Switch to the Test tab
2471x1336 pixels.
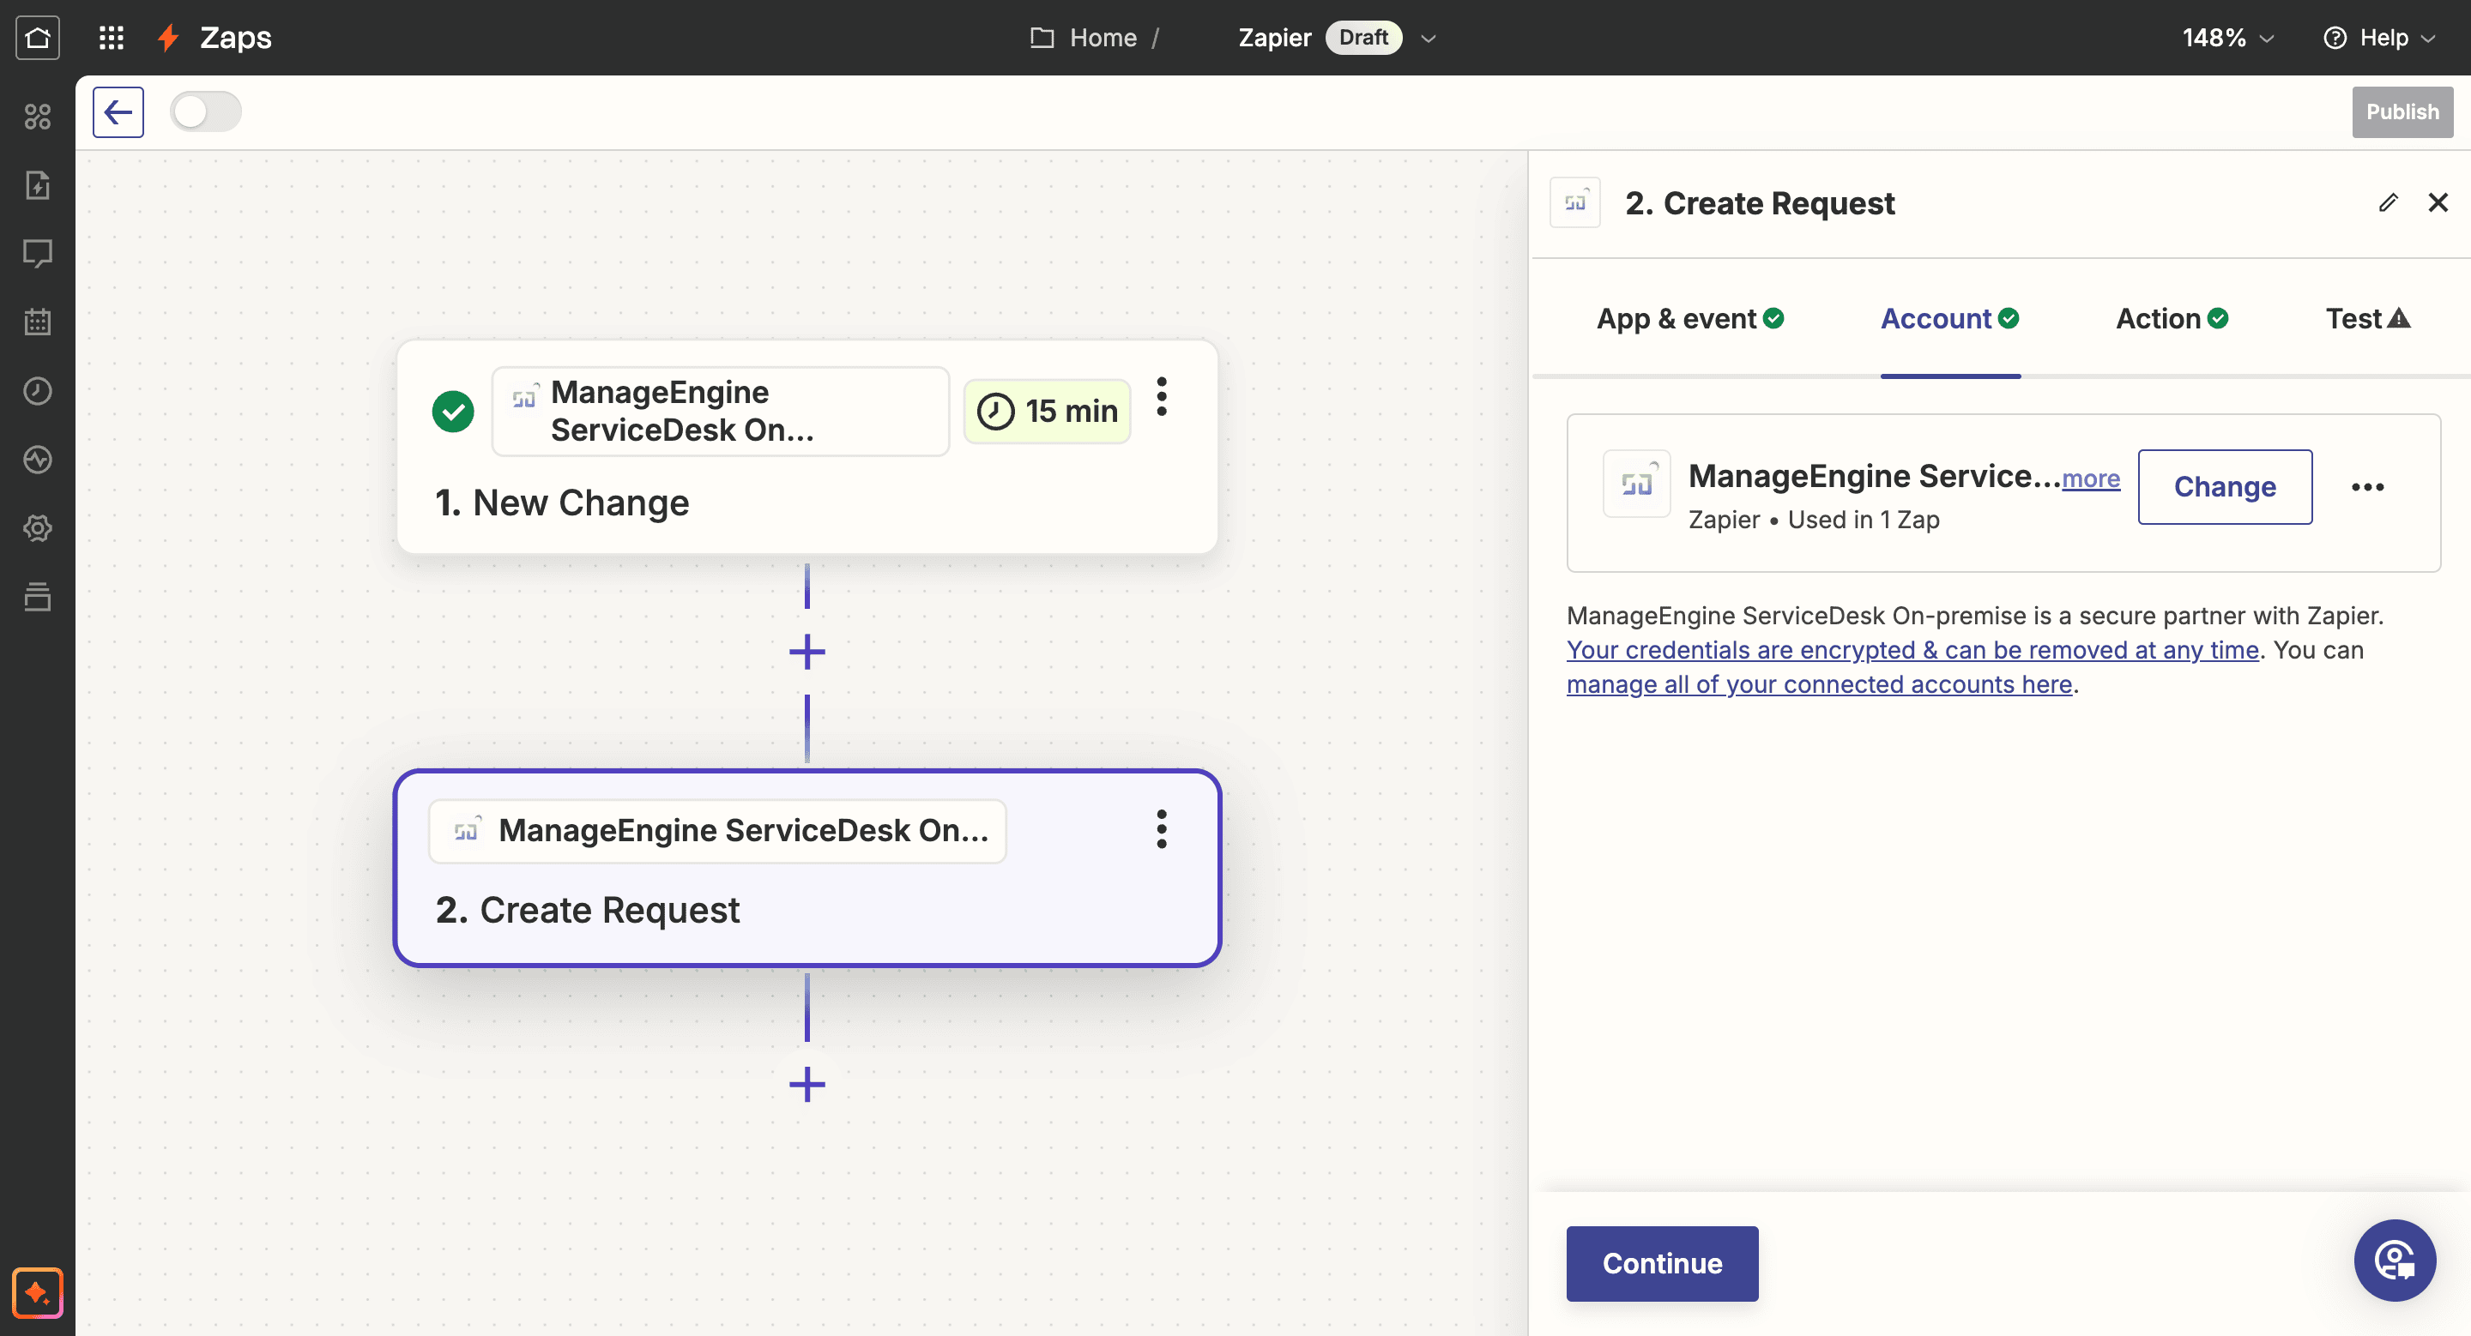(x=2367, y=319)
